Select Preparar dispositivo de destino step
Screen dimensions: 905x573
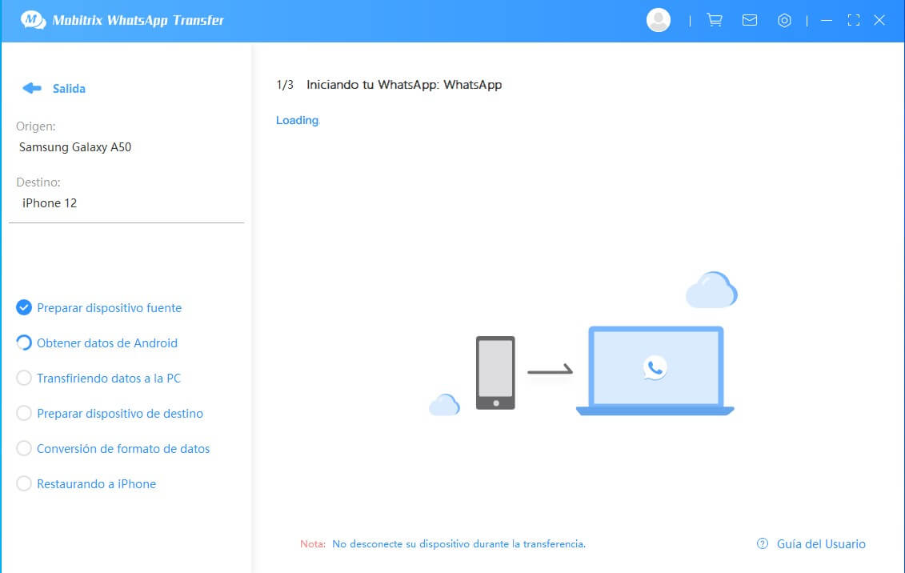click(120, 414)
